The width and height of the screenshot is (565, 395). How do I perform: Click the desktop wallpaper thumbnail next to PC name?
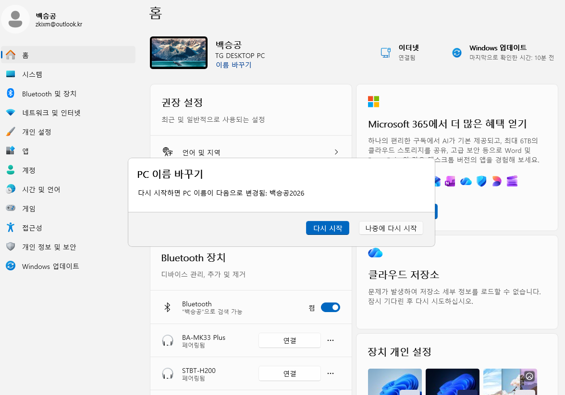(x=179, y=53)
